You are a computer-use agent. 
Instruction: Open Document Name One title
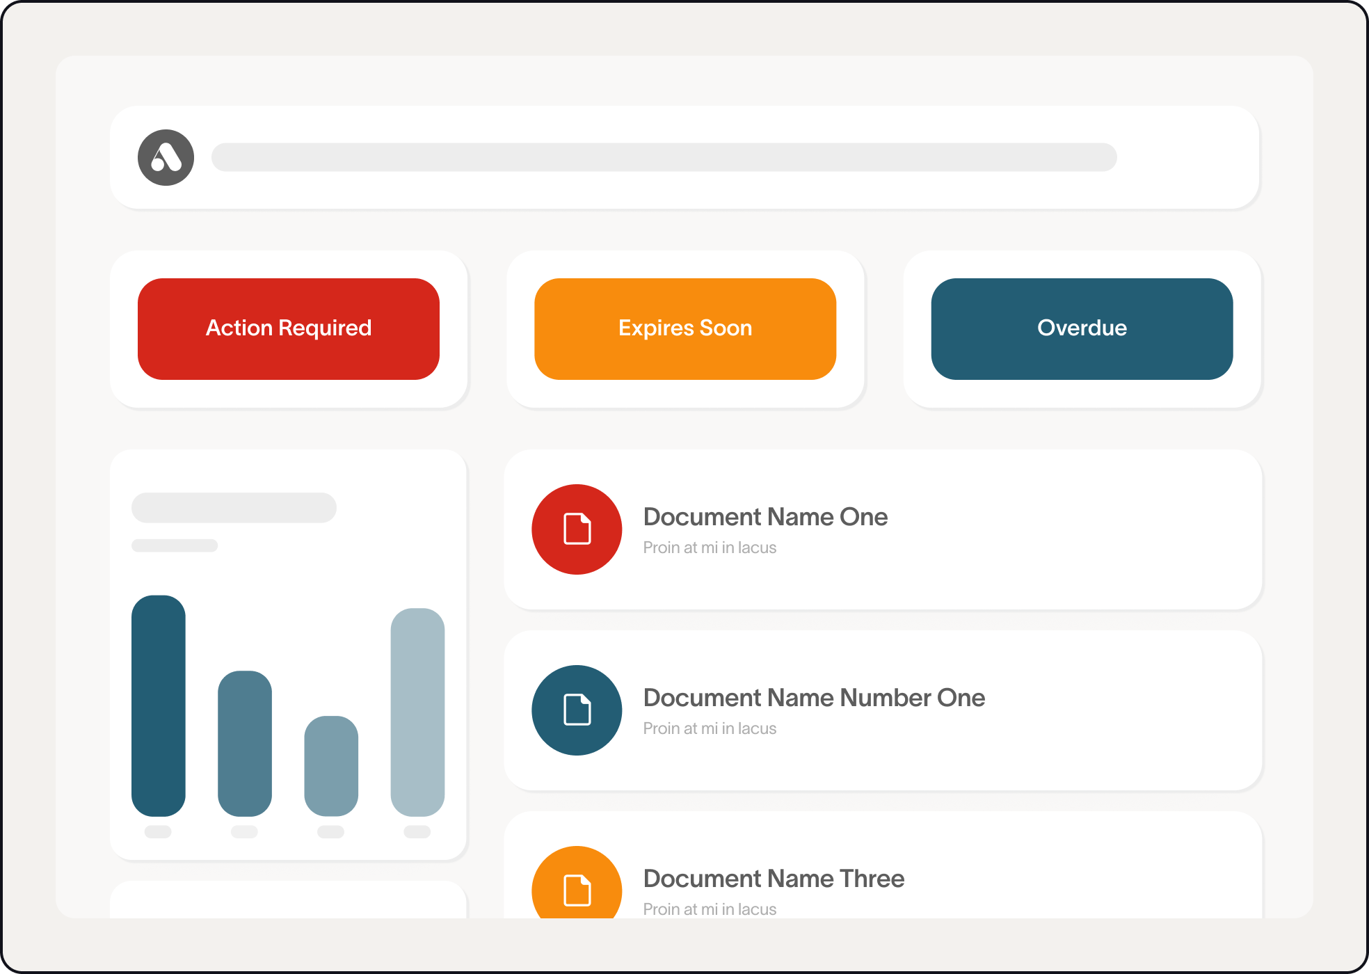(765, 517)
